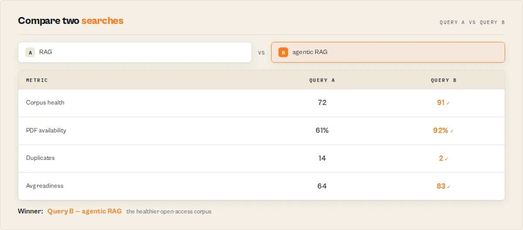Click the checkmark next to PDF availability 92%
The image size is (523, 230).
coord(452,131)
